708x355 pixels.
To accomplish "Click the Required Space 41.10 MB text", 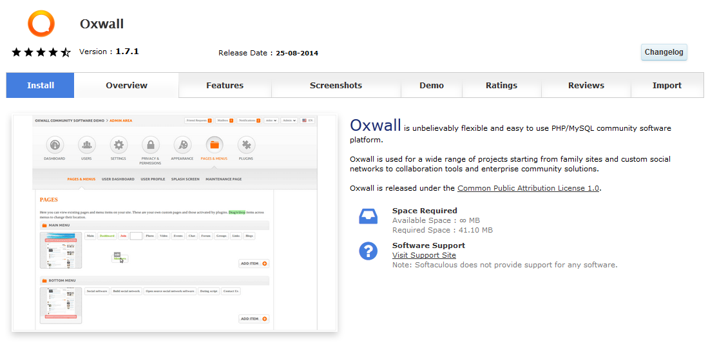I will [443, 230].
